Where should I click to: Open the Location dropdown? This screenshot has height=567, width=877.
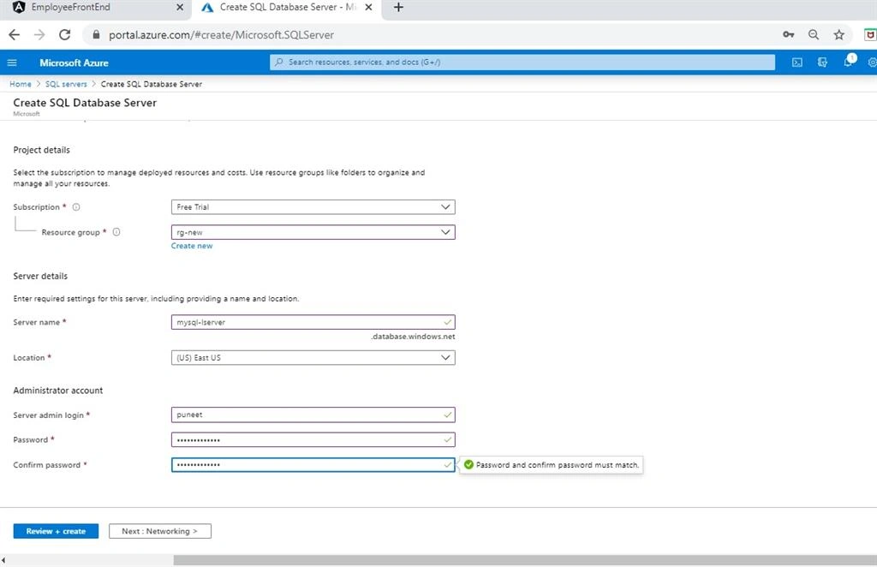313,358
